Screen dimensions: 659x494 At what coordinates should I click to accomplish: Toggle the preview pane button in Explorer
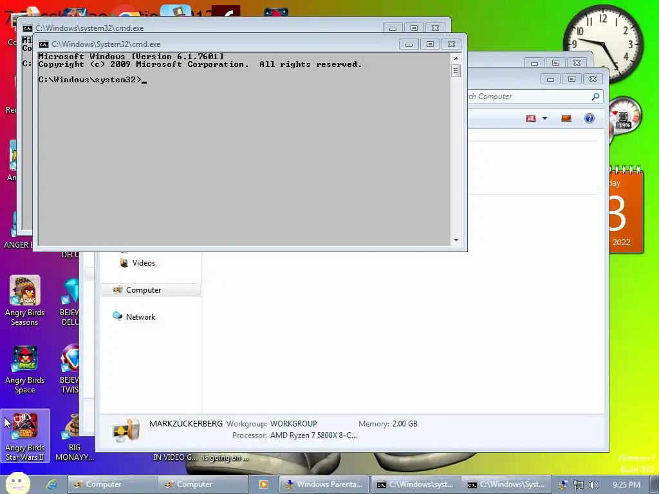point(566,118)
